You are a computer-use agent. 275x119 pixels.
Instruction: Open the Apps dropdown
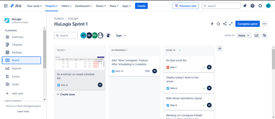[x=126, y=6]
